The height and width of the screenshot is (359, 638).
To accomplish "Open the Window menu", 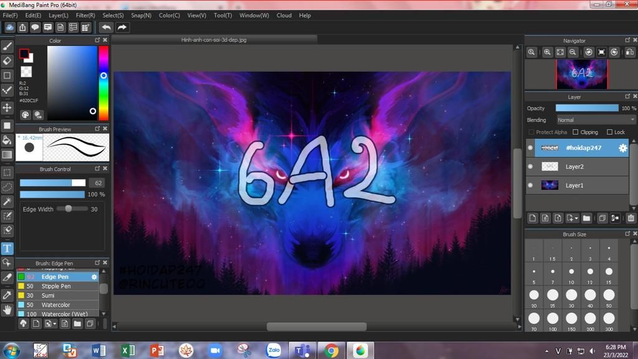I will [x=254, y=16].
